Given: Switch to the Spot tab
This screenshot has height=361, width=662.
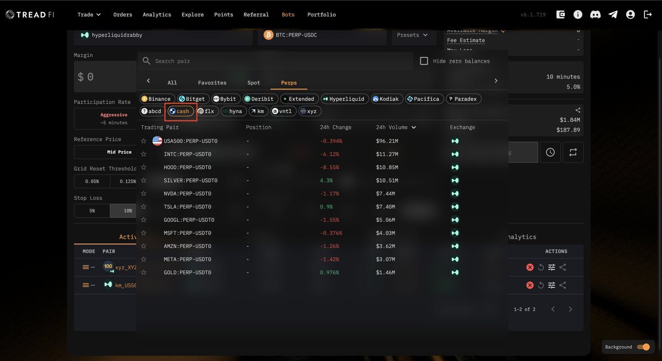Looking at the screenshot, I should coord(254,83).
